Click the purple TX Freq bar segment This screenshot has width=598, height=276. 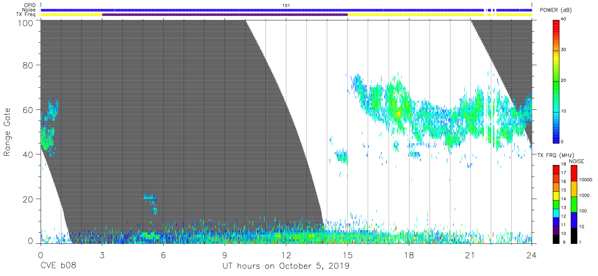224,15
